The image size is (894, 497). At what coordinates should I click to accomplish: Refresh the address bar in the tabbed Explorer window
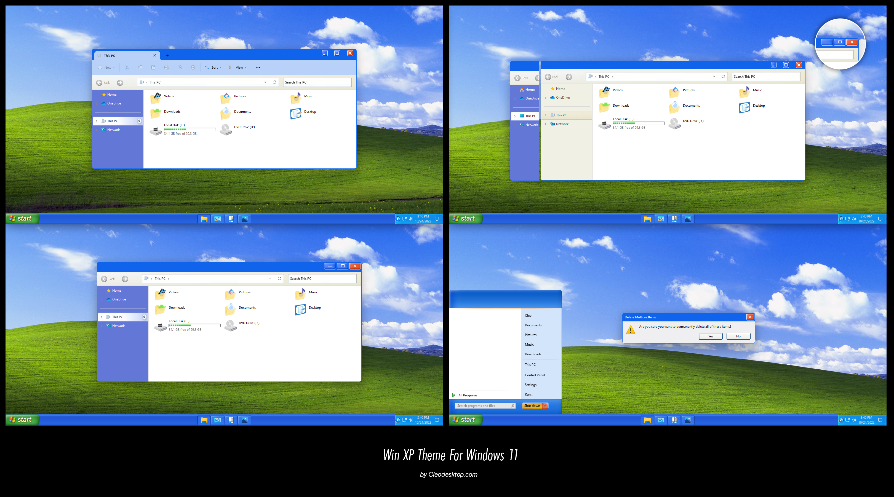pyautogui.click(x=274, y=82)
